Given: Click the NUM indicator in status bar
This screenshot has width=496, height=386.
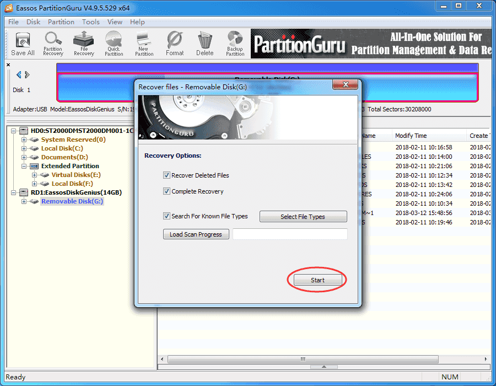Looking at the screenshot, I should tap(450, 377).
